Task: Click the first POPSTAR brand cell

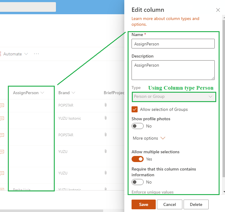Action: pos(66,105)
